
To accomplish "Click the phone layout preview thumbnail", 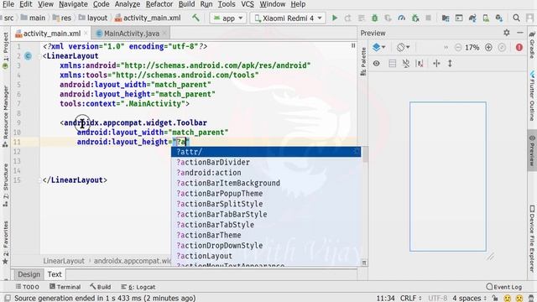I will pyautogui.click(x=448, y=176).
